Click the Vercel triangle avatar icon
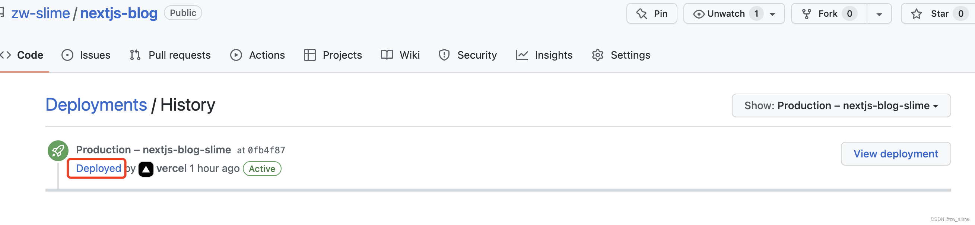The image size is (975, 225). coord(146,169)
